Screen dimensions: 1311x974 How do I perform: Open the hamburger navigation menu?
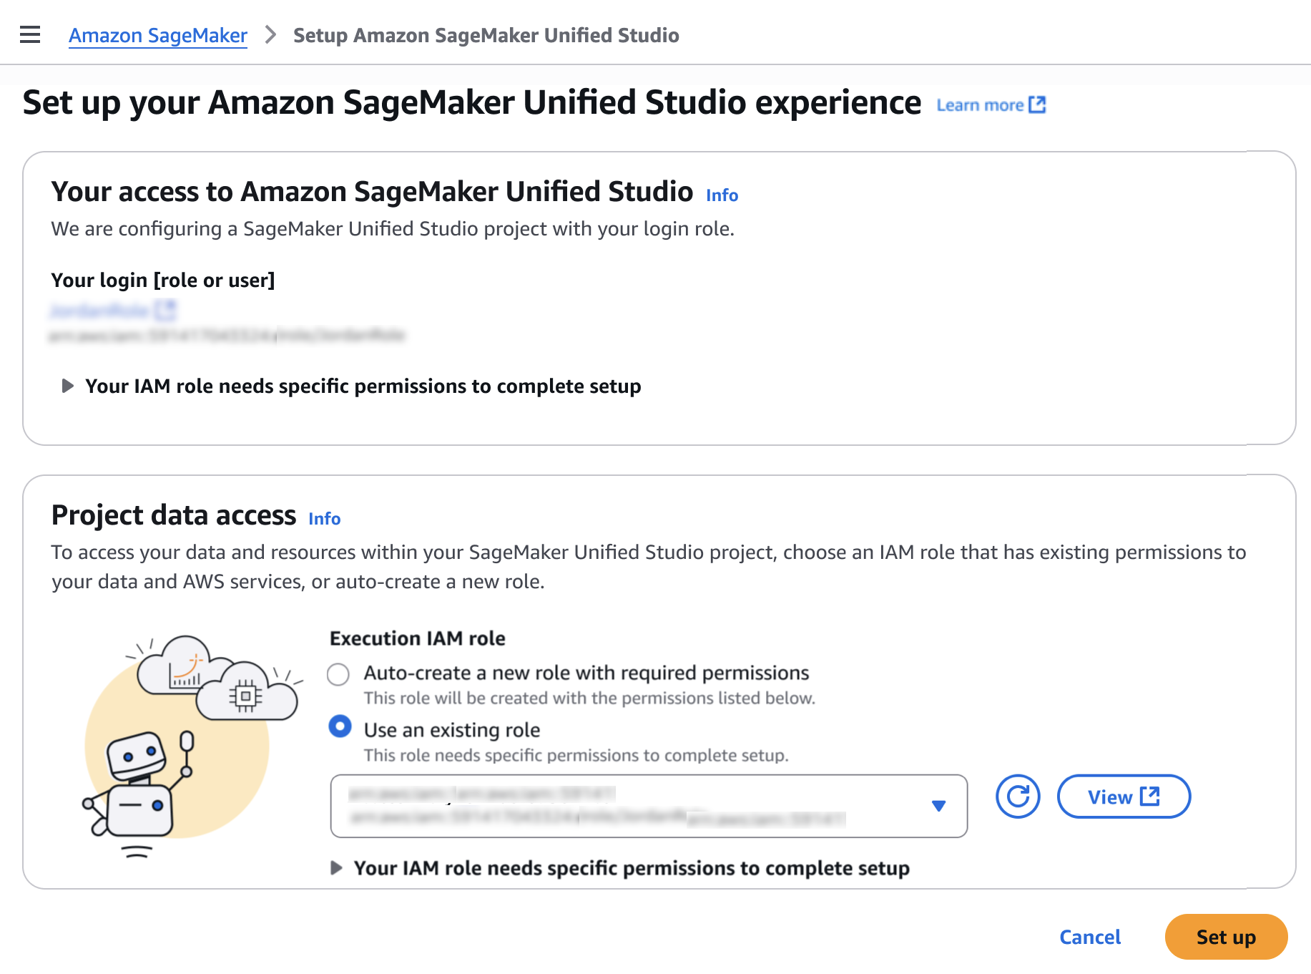(x=30, y=34)
